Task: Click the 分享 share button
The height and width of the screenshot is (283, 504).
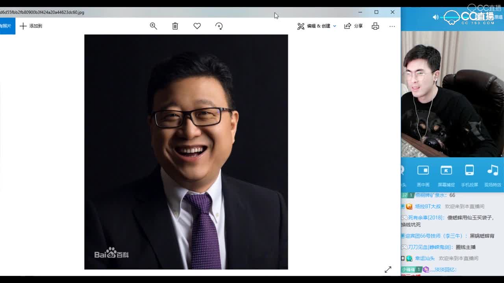Action: pos(354,26)
